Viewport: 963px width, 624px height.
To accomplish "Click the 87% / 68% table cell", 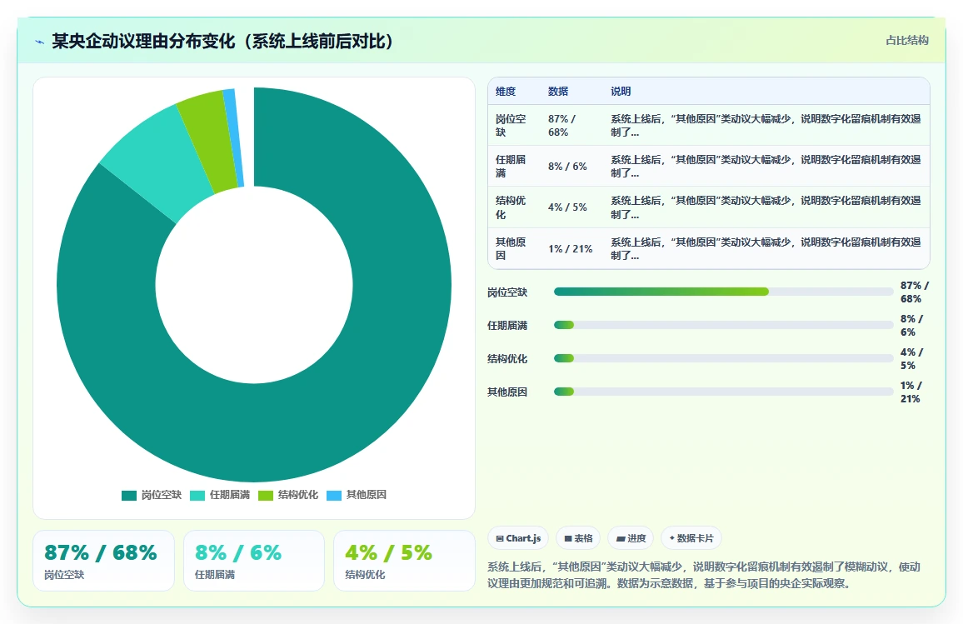I will 571,125.
